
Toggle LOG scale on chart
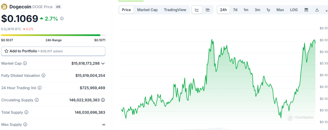[x=294, y=10]
